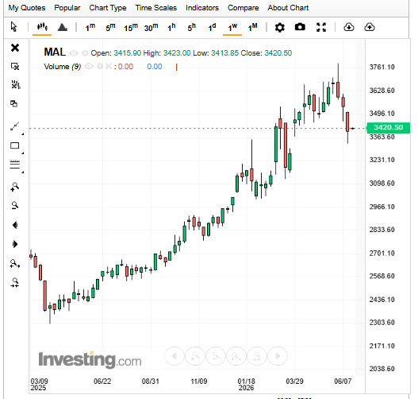Open the Time Scales menu
The height and width of the screenshot is (399, 418).
[156, 8]
